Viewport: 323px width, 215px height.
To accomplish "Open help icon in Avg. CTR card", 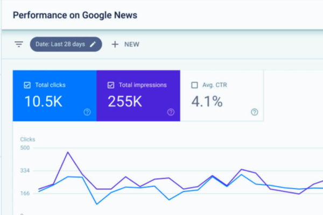I will [255, 112].
